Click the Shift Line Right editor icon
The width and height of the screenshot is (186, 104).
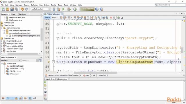coord(107,17)
